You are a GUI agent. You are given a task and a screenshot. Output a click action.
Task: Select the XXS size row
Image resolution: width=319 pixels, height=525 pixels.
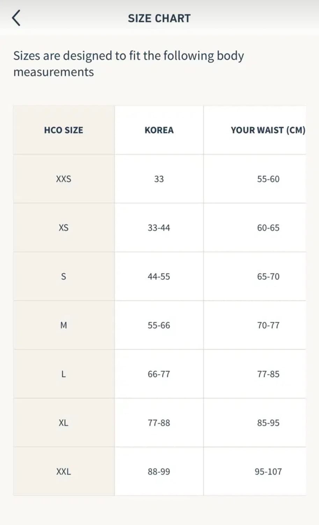coord(64,179)
